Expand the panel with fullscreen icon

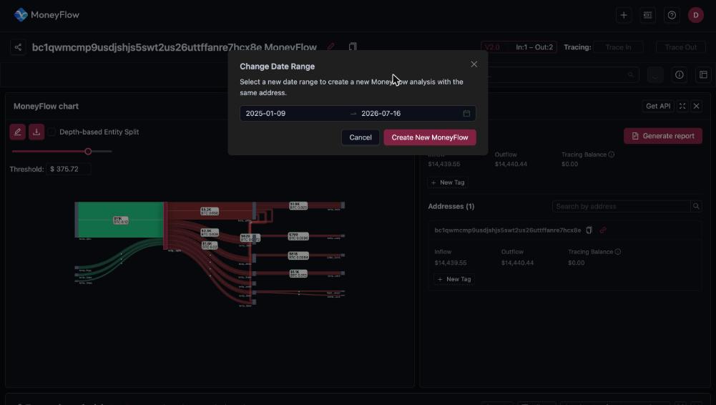click(682, 106)
